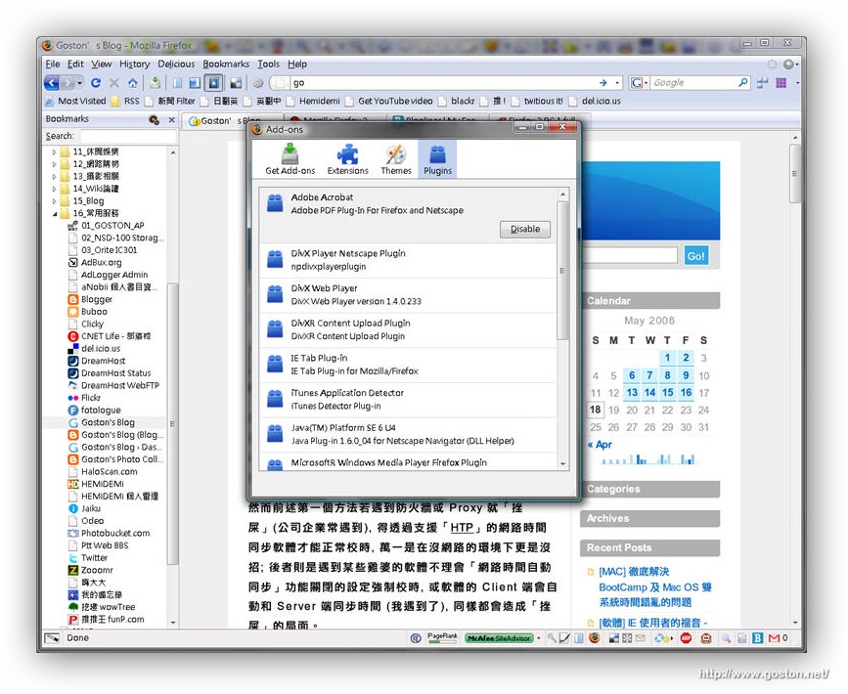This screenshot has height=694, width=848.
Task: Click the page's vertical scrollbar thumb
Action: pyautogui.click(x=794, y=174)
